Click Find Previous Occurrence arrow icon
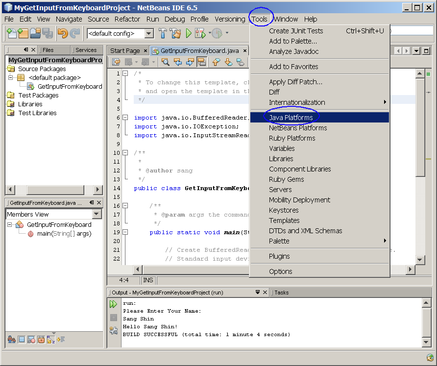Image resolution: width=437 pixels, height=366 pixels. (178, 62)
